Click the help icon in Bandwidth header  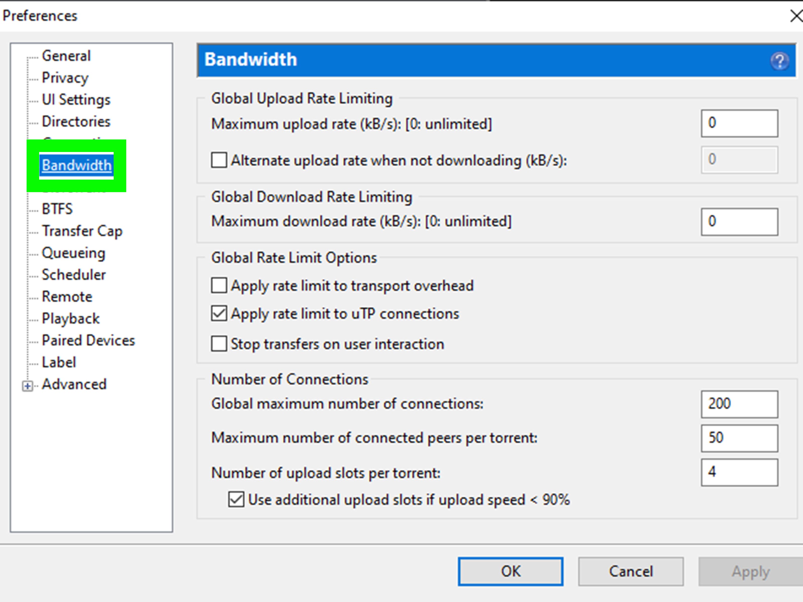(778, 59)
